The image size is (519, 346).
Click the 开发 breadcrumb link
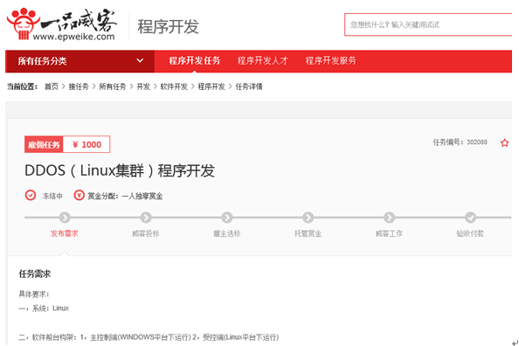(143, 86)
